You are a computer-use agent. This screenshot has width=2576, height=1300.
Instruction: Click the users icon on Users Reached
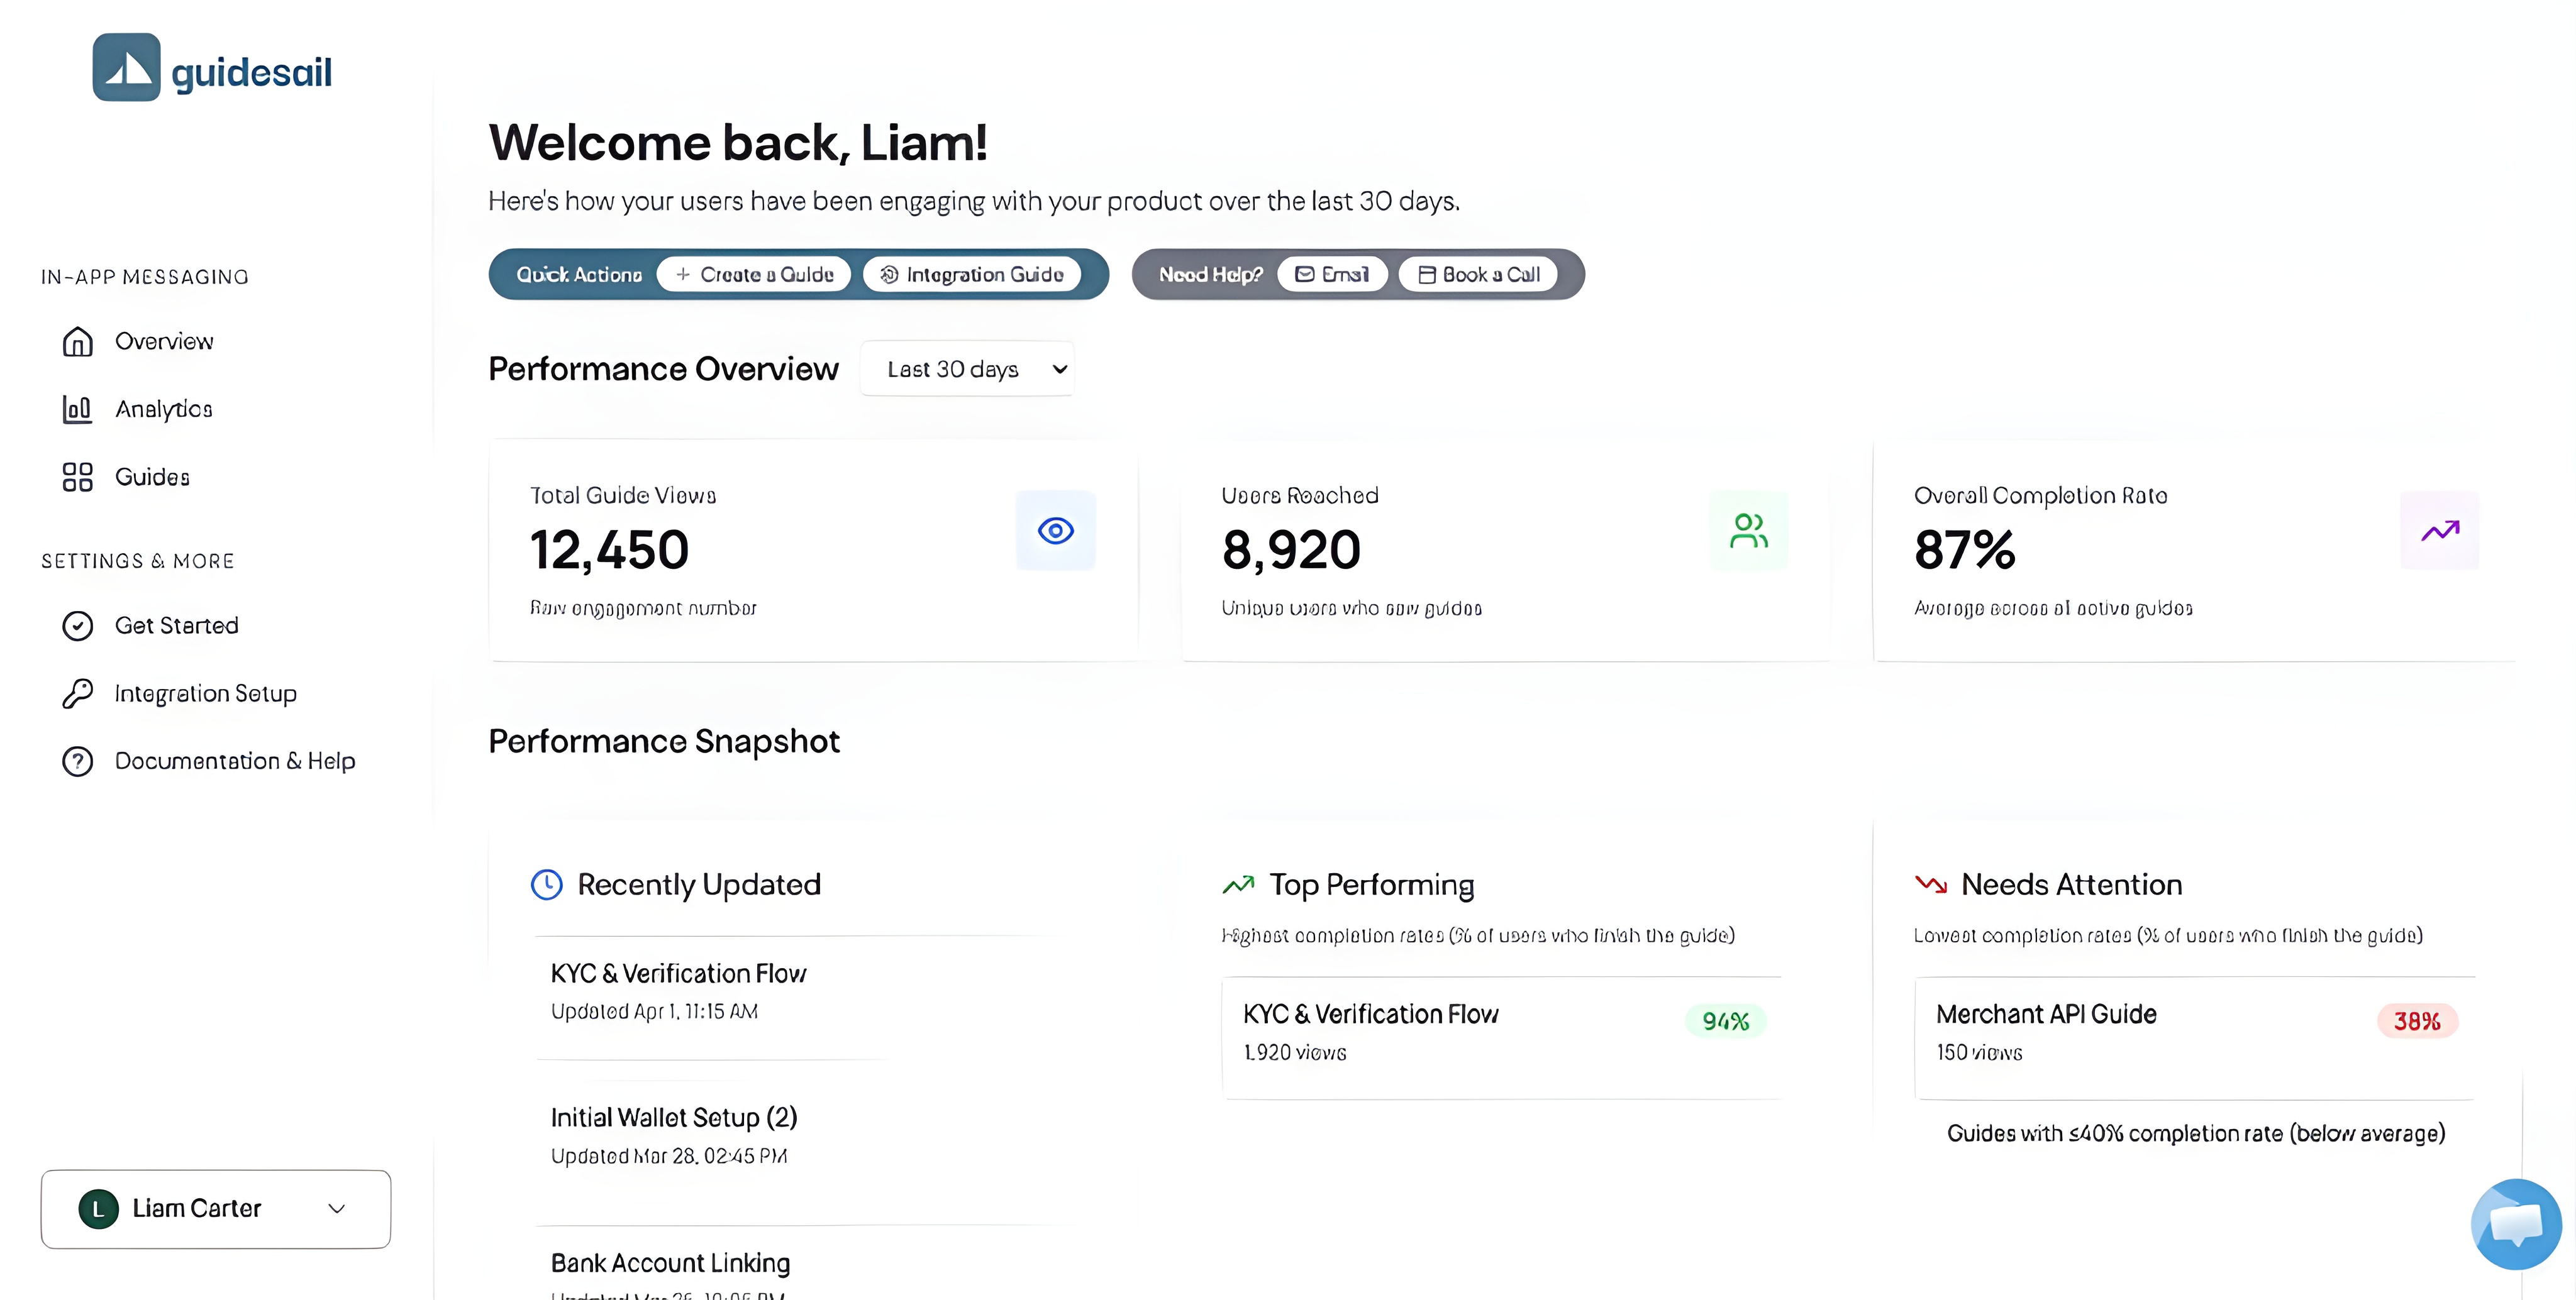[x=1748, y=531]
